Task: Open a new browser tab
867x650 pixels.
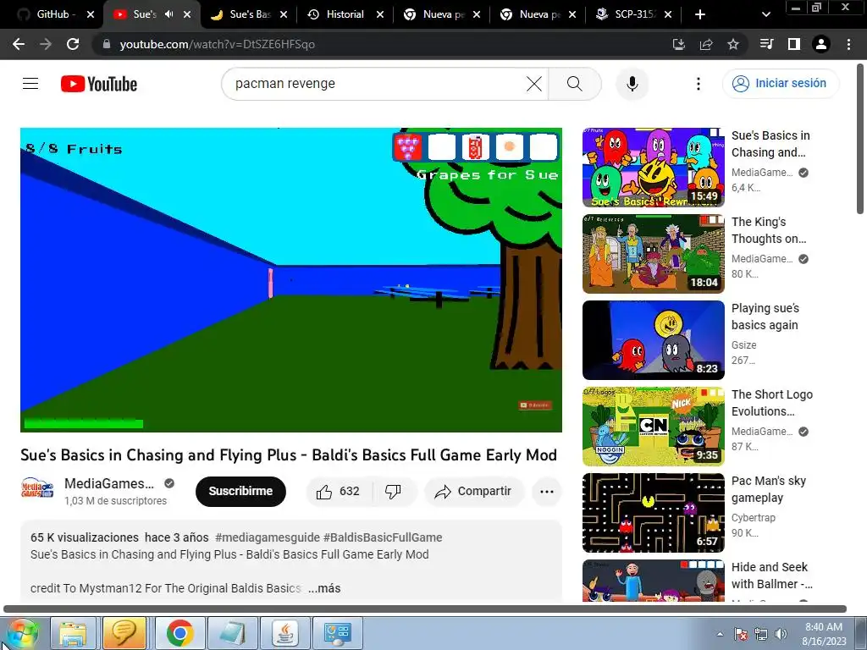Action: pyautogui.click(x=699, y=14)
